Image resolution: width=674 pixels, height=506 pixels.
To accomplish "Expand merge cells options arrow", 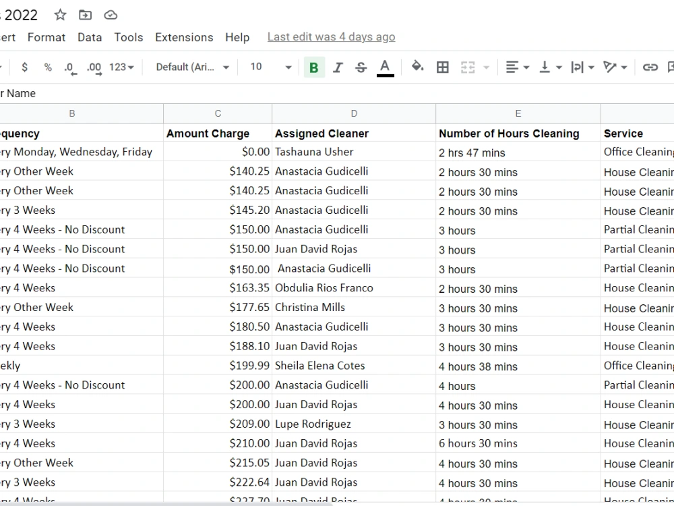I will 486,67.
